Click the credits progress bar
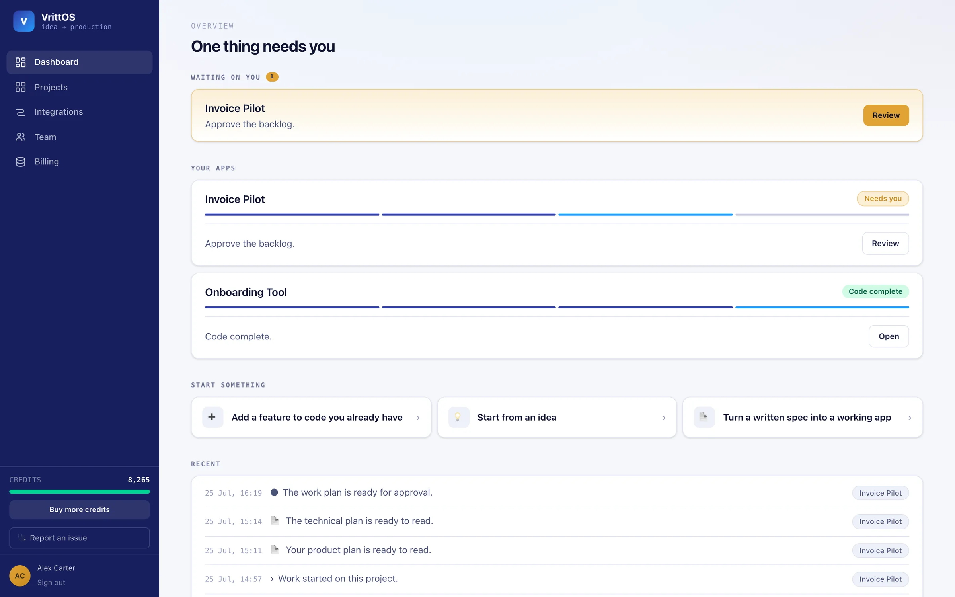The height and width of the screenshot is (597, 955). tap(80, 492)
